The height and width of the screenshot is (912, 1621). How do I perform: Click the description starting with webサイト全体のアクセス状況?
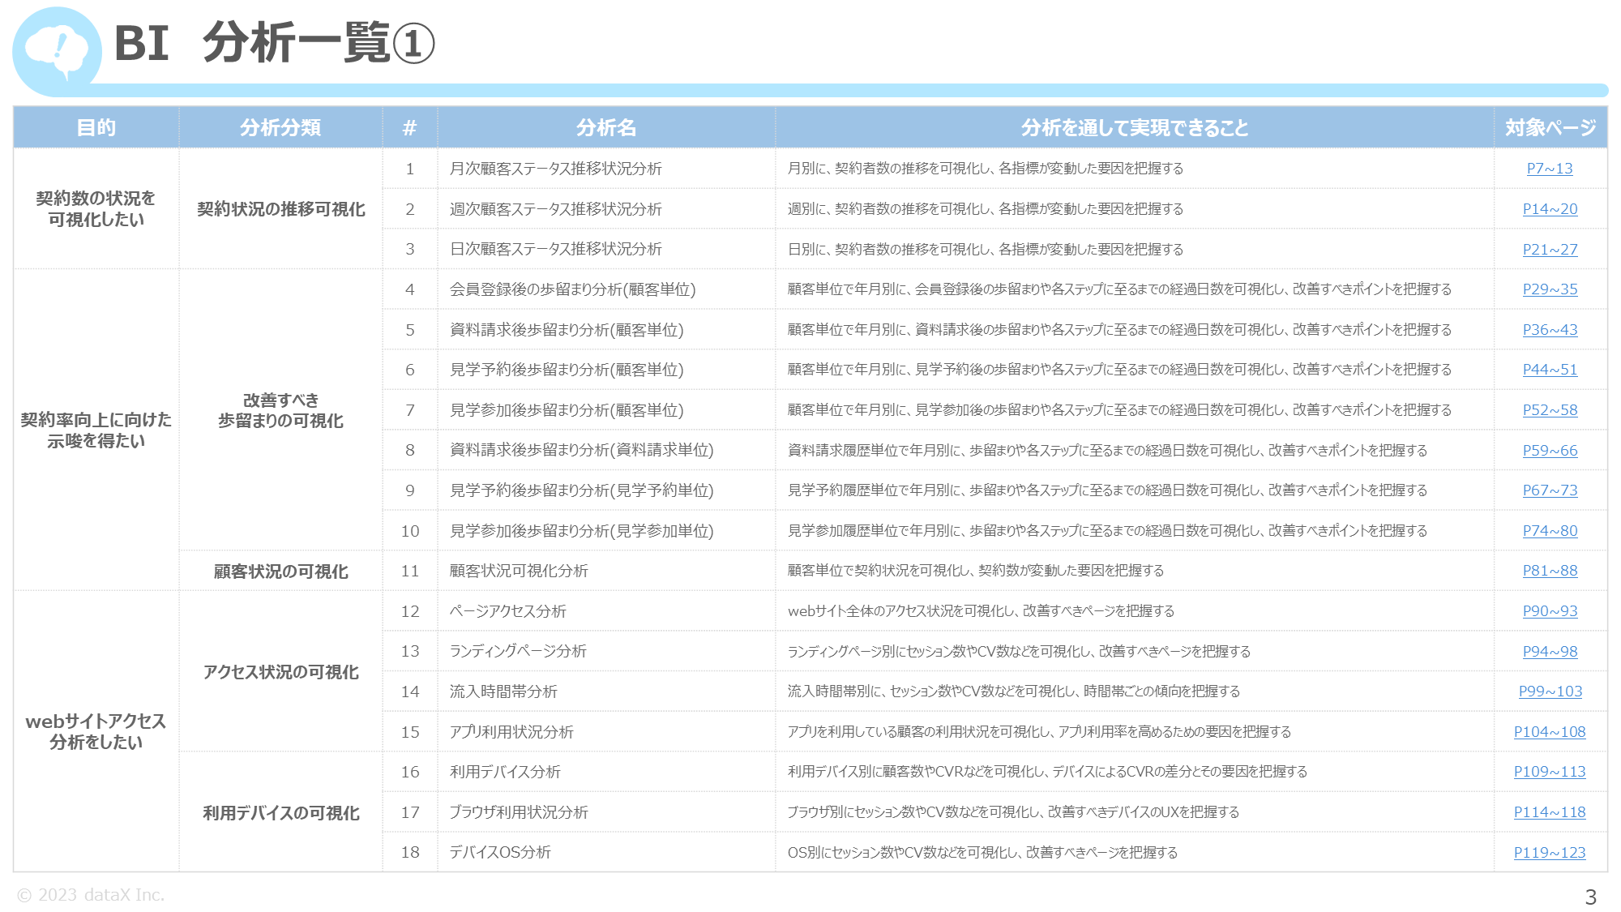(x=981, y=611)
